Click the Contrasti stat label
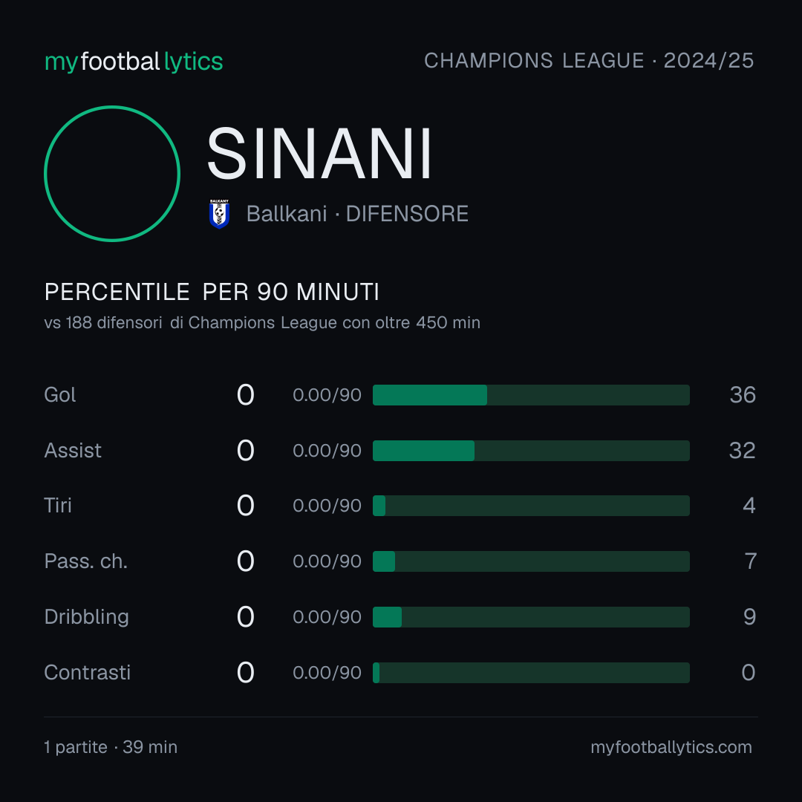The width and height of the screenshot is (802, 802). coord(88,673)
